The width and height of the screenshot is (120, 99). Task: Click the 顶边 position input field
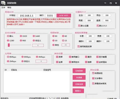(x=107, y=15)
